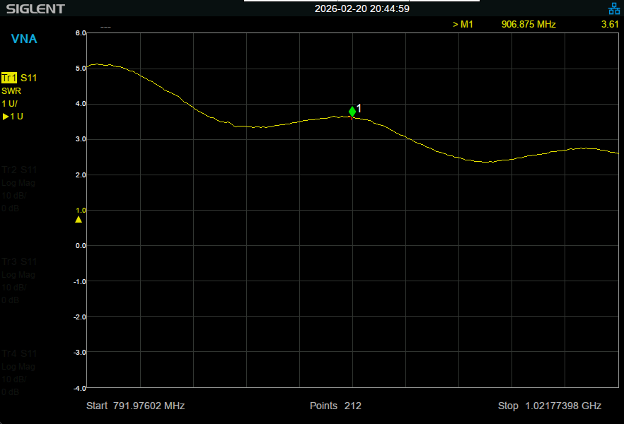The width and height of the screenshot is (624, 424).
Task: Change Tr1 scale of 1 U/ per division
Action: [x=11, y=104]
